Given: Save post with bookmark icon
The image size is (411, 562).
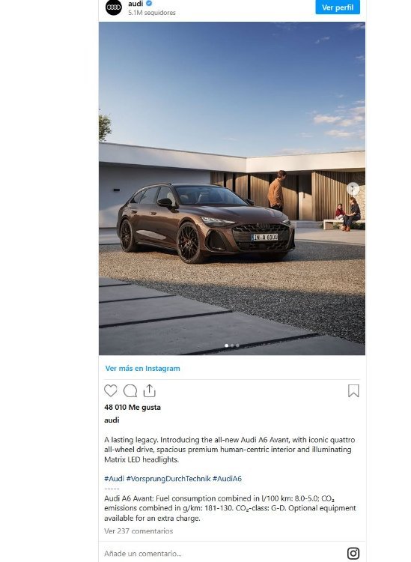Looking at the screenshot, I should tap(353, 390).
